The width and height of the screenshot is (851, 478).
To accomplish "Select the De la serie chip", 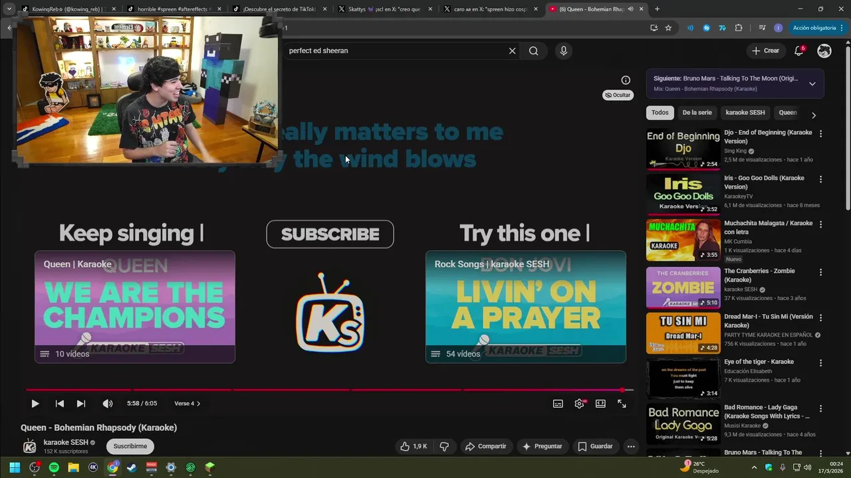I will coord(697,113).
